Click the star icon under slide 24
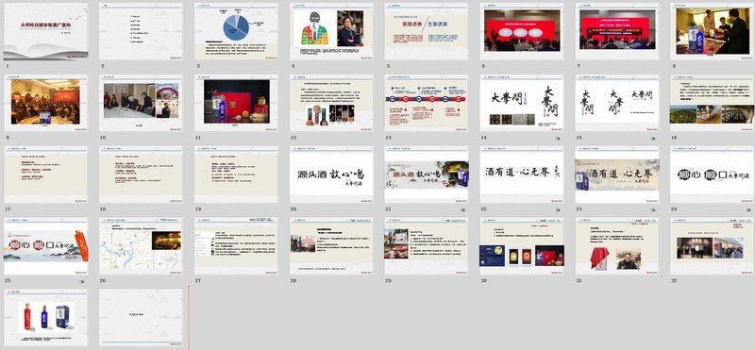Image resolution: width=755 pixels, height=350 pixels. [748, 210]
